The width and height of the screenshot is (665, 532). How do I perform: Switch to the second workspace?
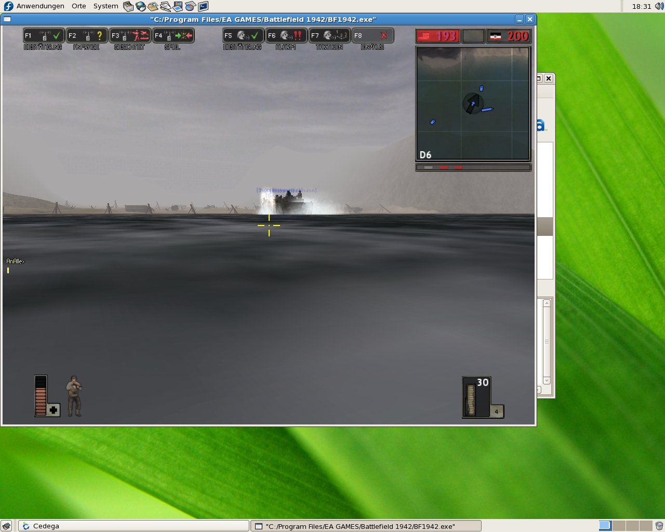coord(619,526)
